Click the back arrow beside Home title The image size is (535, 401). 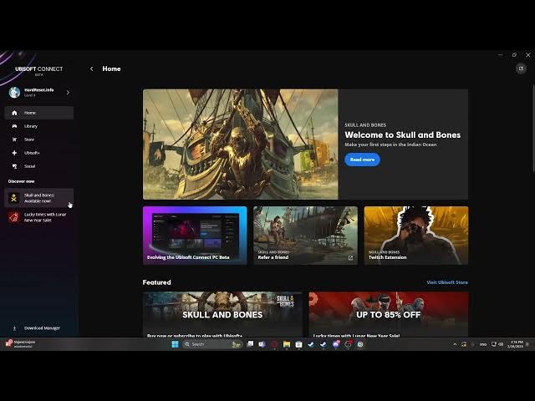pos(92,69)
